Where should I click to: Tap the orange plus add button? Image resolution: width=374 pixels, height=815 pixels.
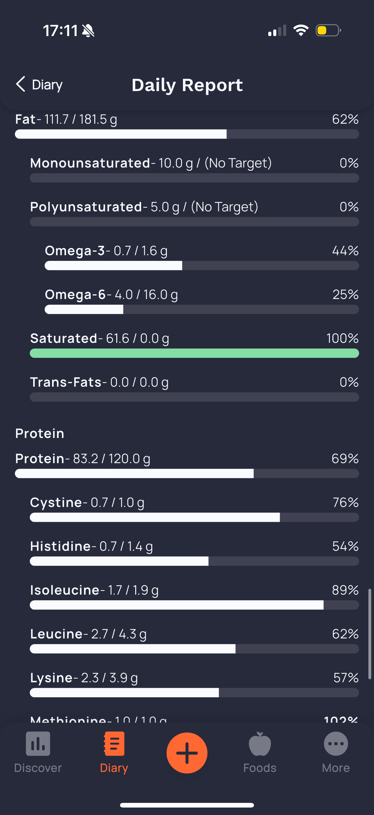tap(187, 753)
